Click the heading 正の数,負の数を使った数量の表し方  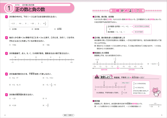[109, 38]
